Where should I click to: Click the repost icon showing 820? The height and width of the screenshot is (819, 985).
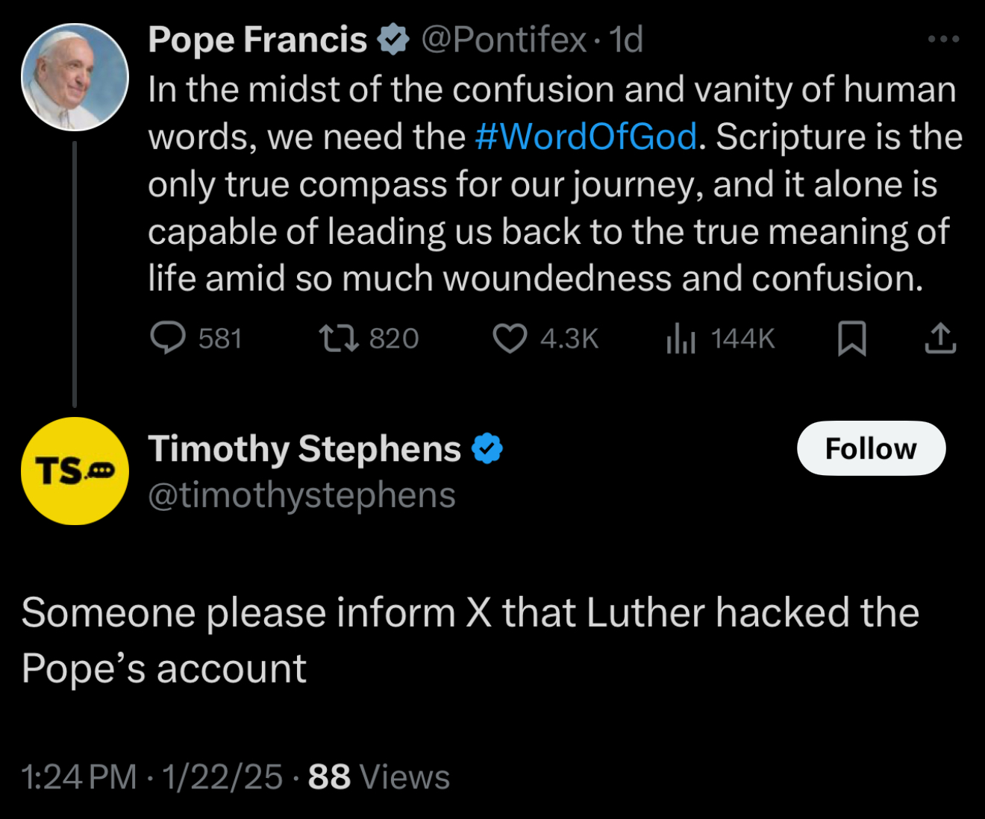click(340, 338)
